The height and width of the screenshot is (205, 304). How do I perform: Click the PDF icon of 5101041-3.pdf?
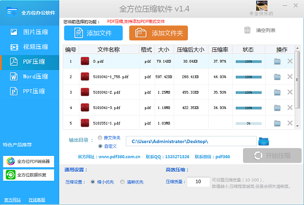[x=85, y=107]
